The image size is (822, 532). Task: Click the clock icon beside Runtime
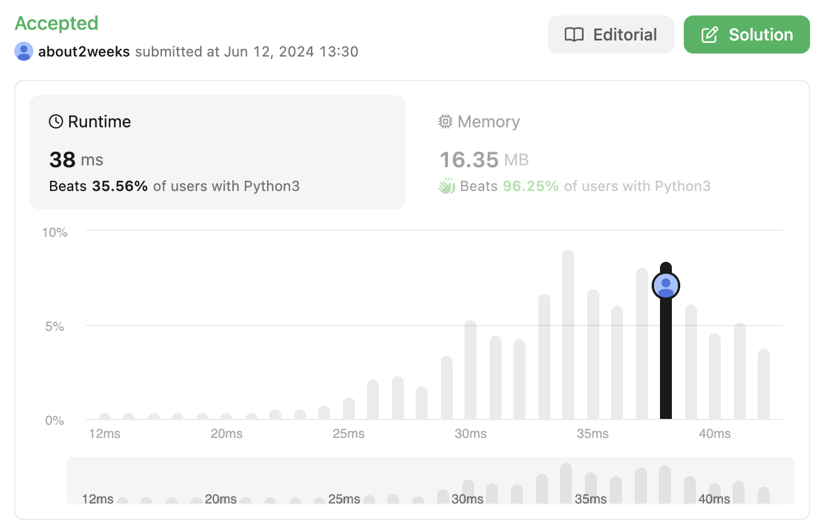point(56,122)
